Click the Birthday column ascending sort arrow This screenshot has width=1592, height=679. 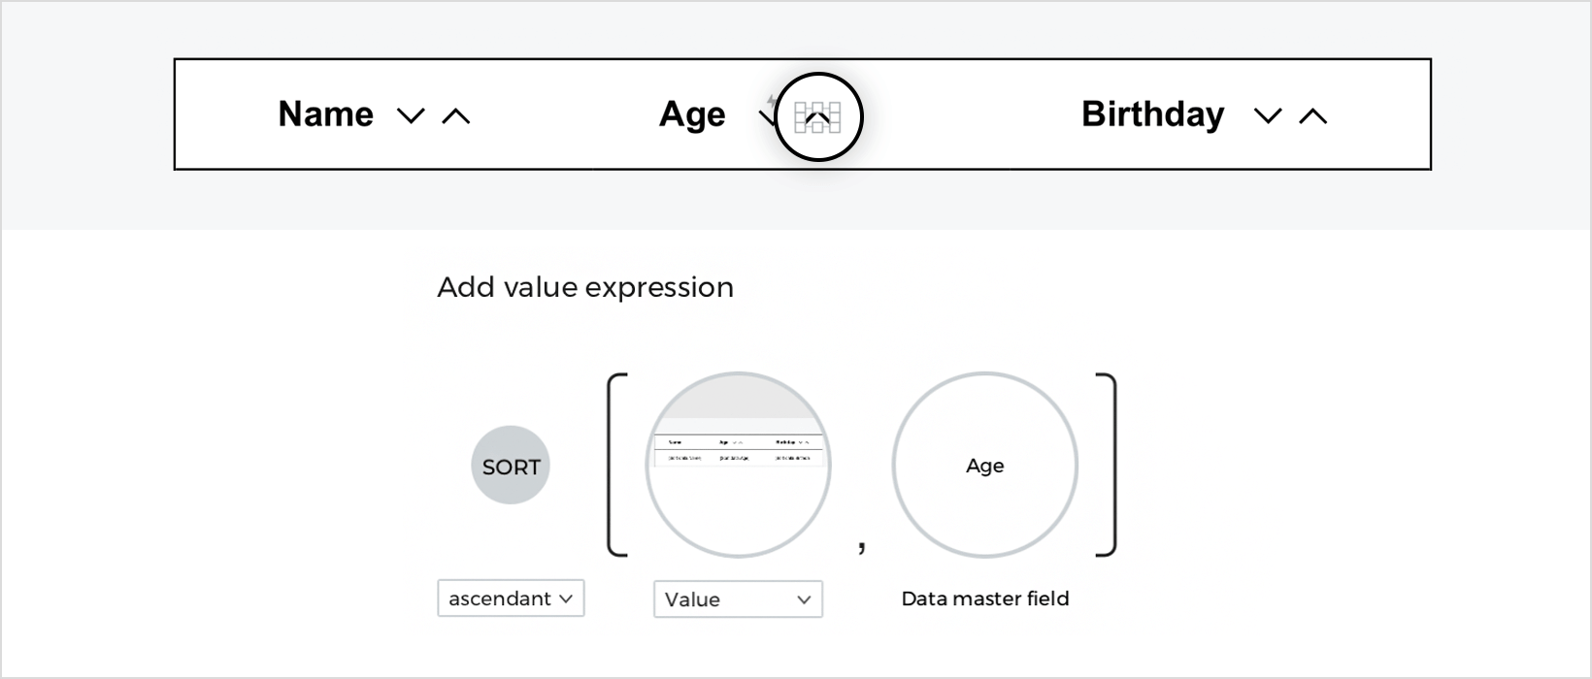1312,116
